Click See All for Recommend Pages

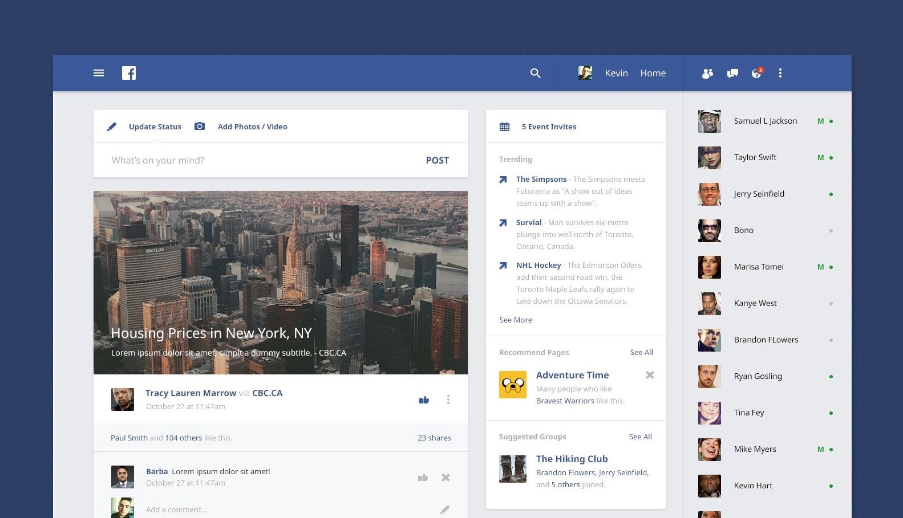pyautogui.click(x=642, y=352)
